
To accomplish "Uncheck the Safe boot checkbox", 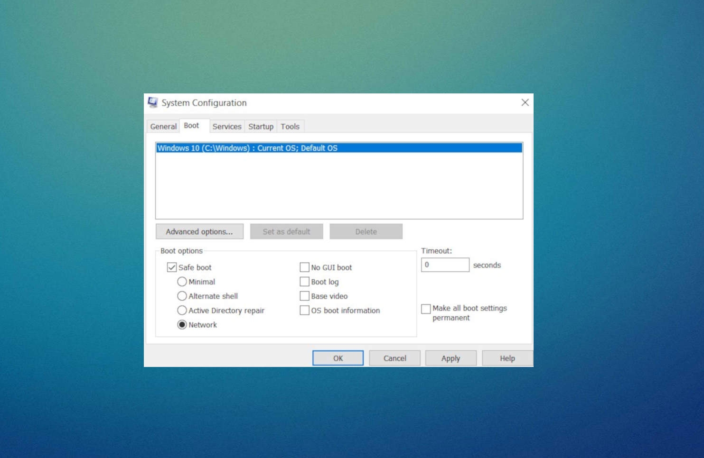I will pos(172,267).
